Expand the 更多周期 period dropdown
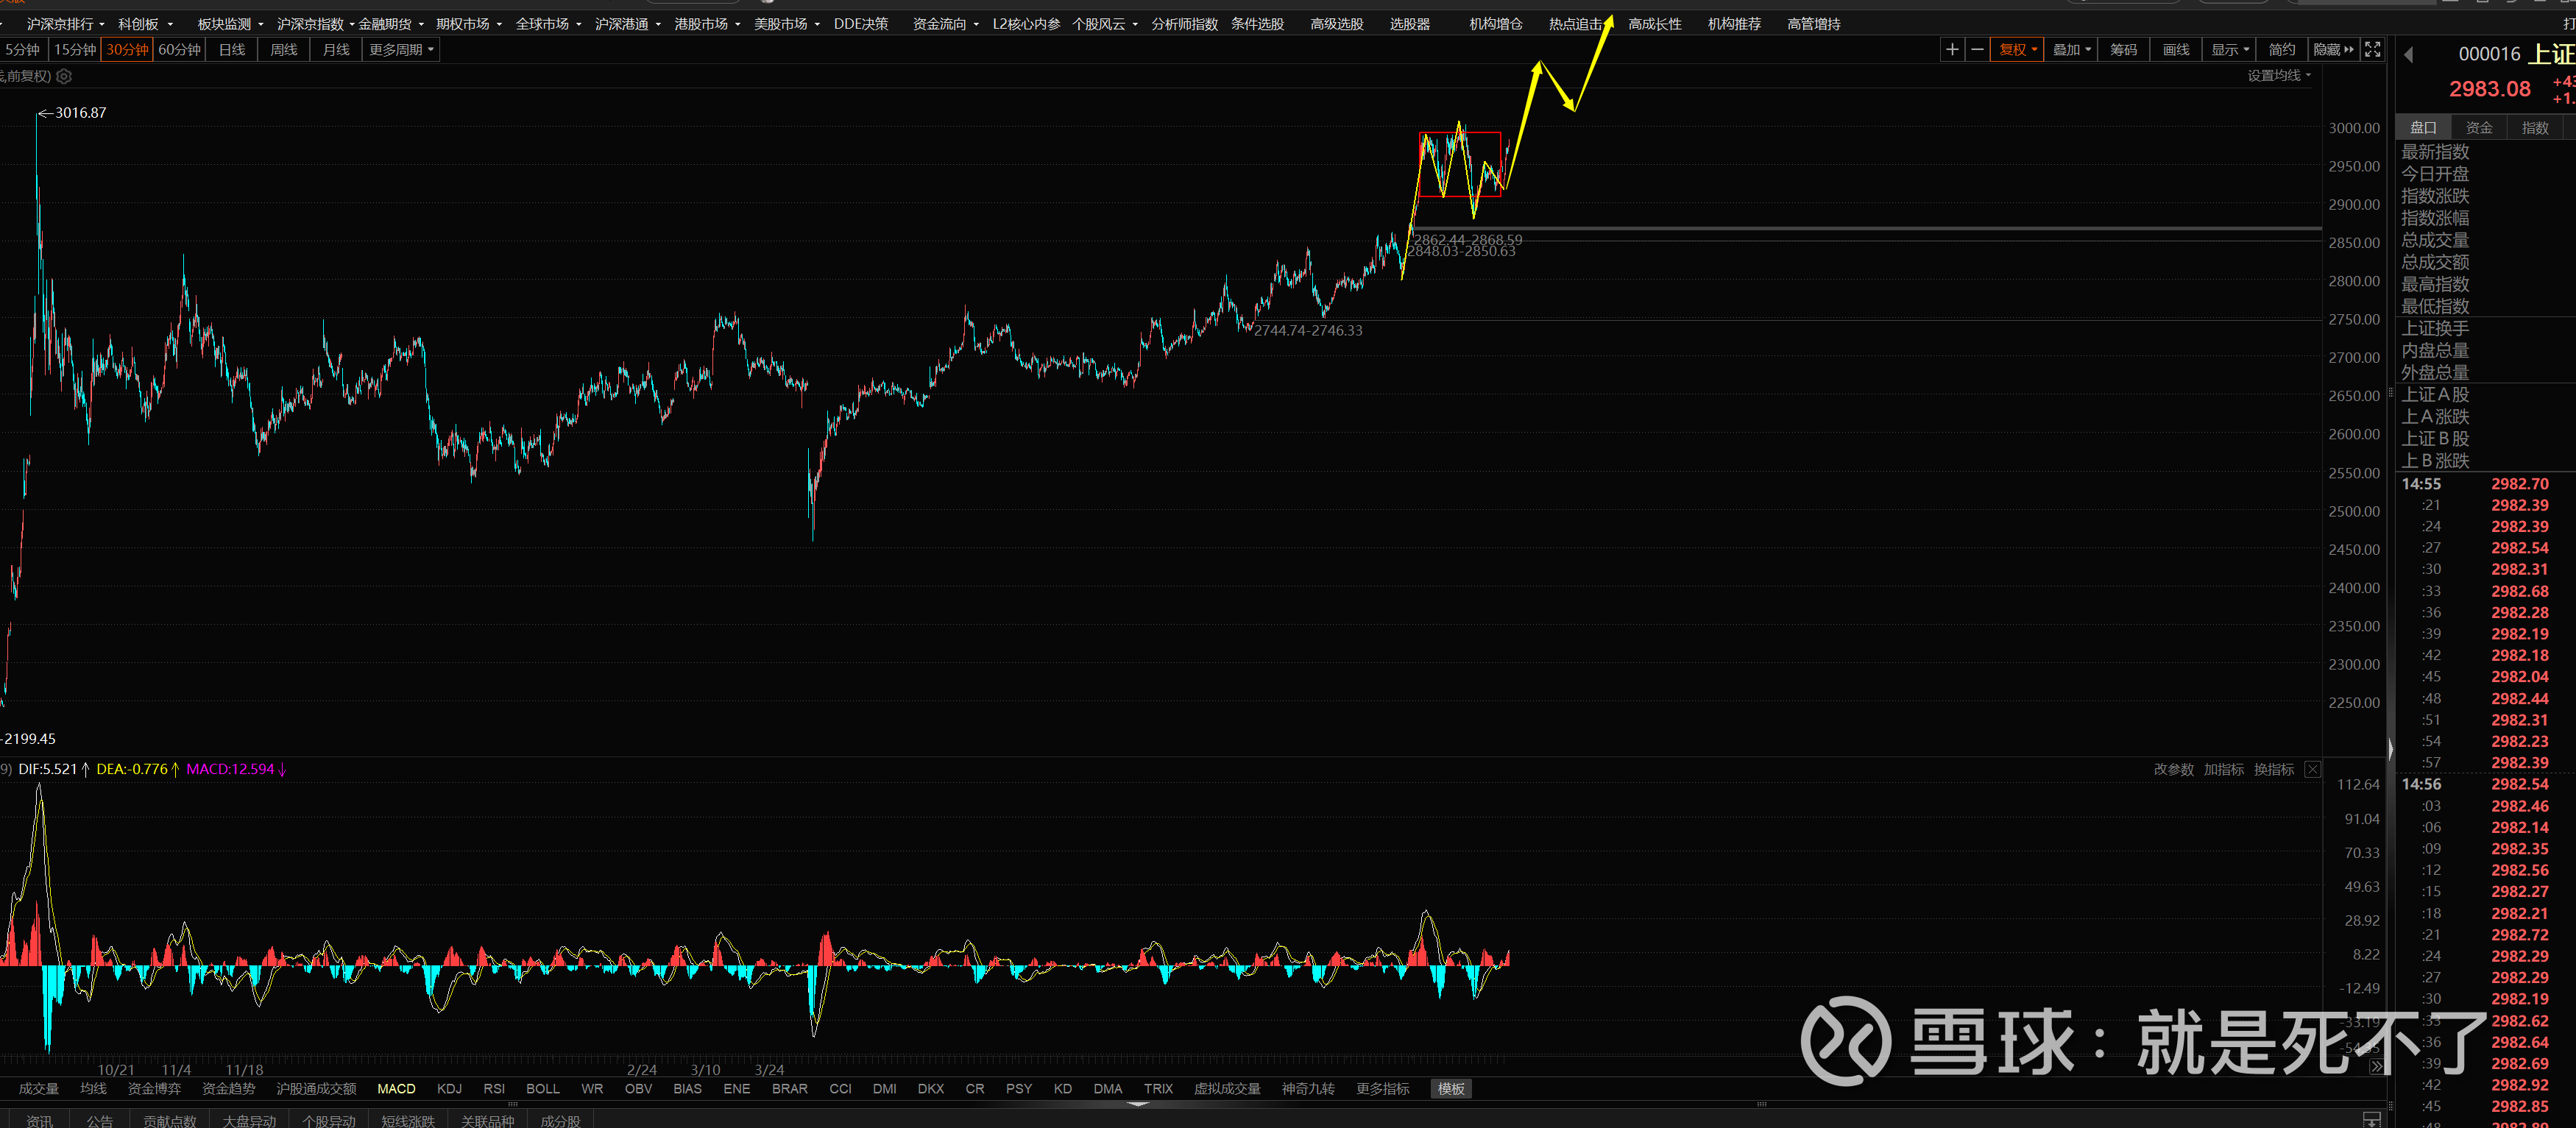The width and height of the screenshot is (2576, 1128). (401, 49)
